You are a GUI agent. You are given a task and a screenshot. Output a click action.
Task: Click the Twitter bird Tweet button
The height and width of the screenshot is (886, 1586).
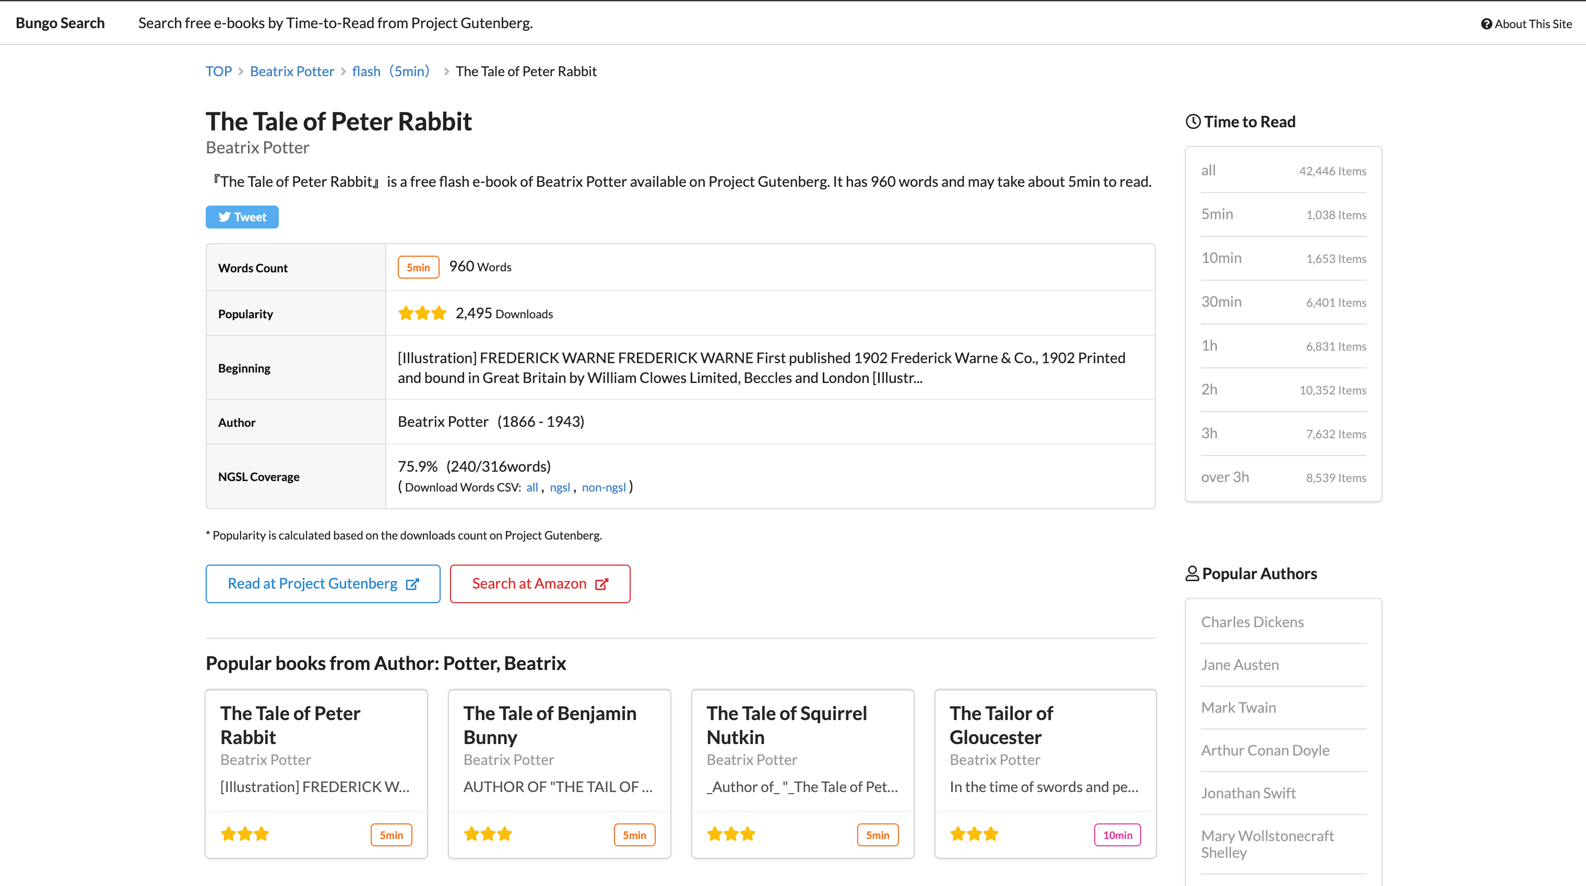(242, 217)
